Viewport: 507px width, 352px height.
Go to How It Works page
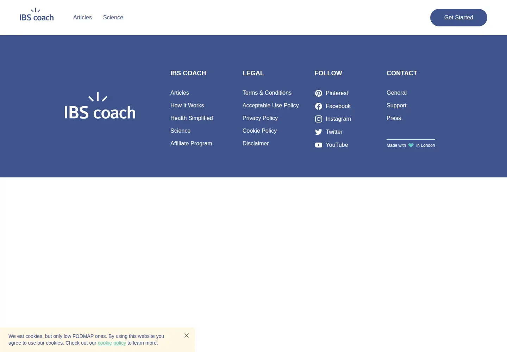point(187,105)
